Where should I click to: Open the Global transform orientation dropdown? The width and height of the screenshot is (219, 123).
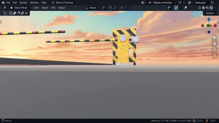[x=92, y=8]
